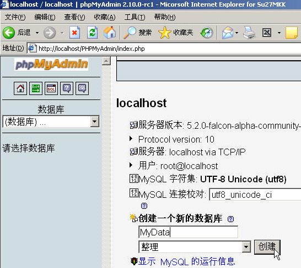The image size is (301, 268).
Task: Expand the 用户 root@localhost arrow
Action: point(131,165)
